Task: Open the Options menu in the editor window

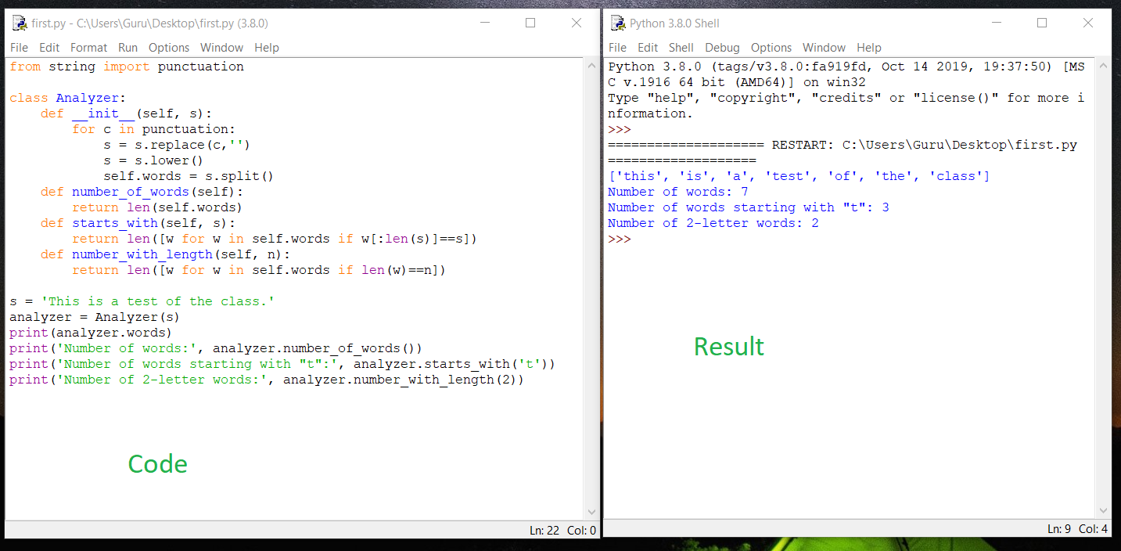Action: point(168,47)
